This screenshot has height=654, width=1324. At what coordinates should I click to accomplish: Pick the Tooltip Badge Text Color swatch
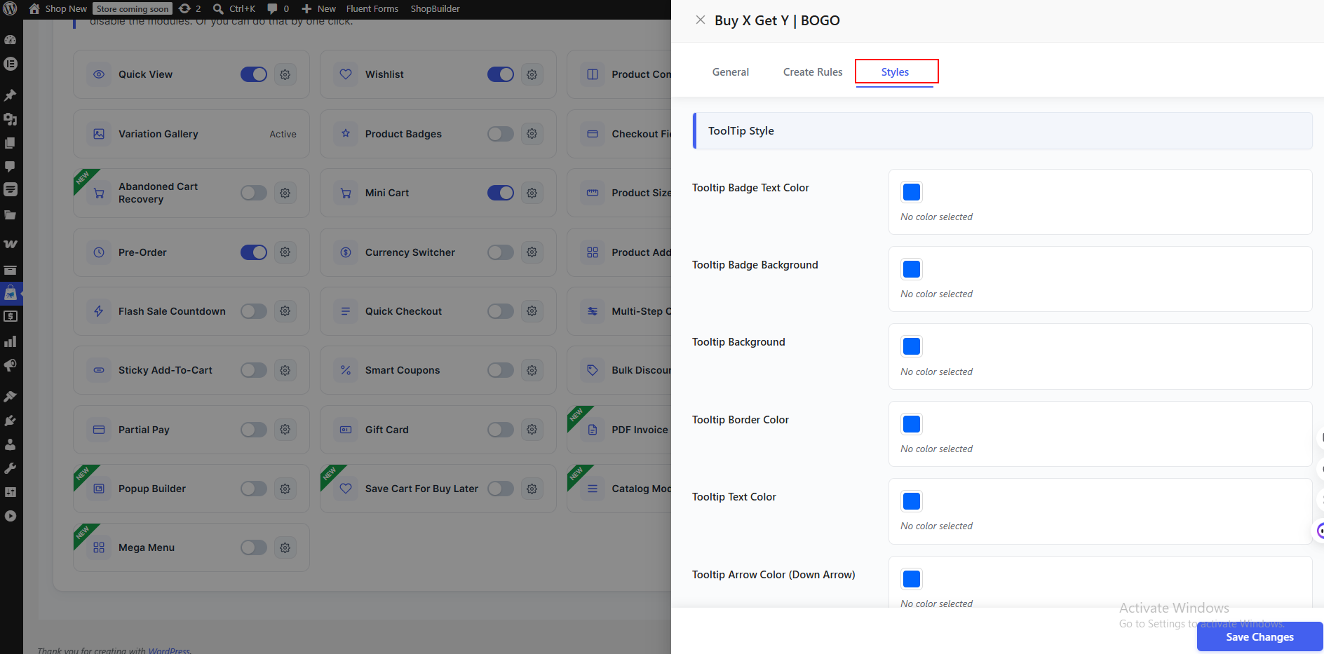[x=912, y=192]
